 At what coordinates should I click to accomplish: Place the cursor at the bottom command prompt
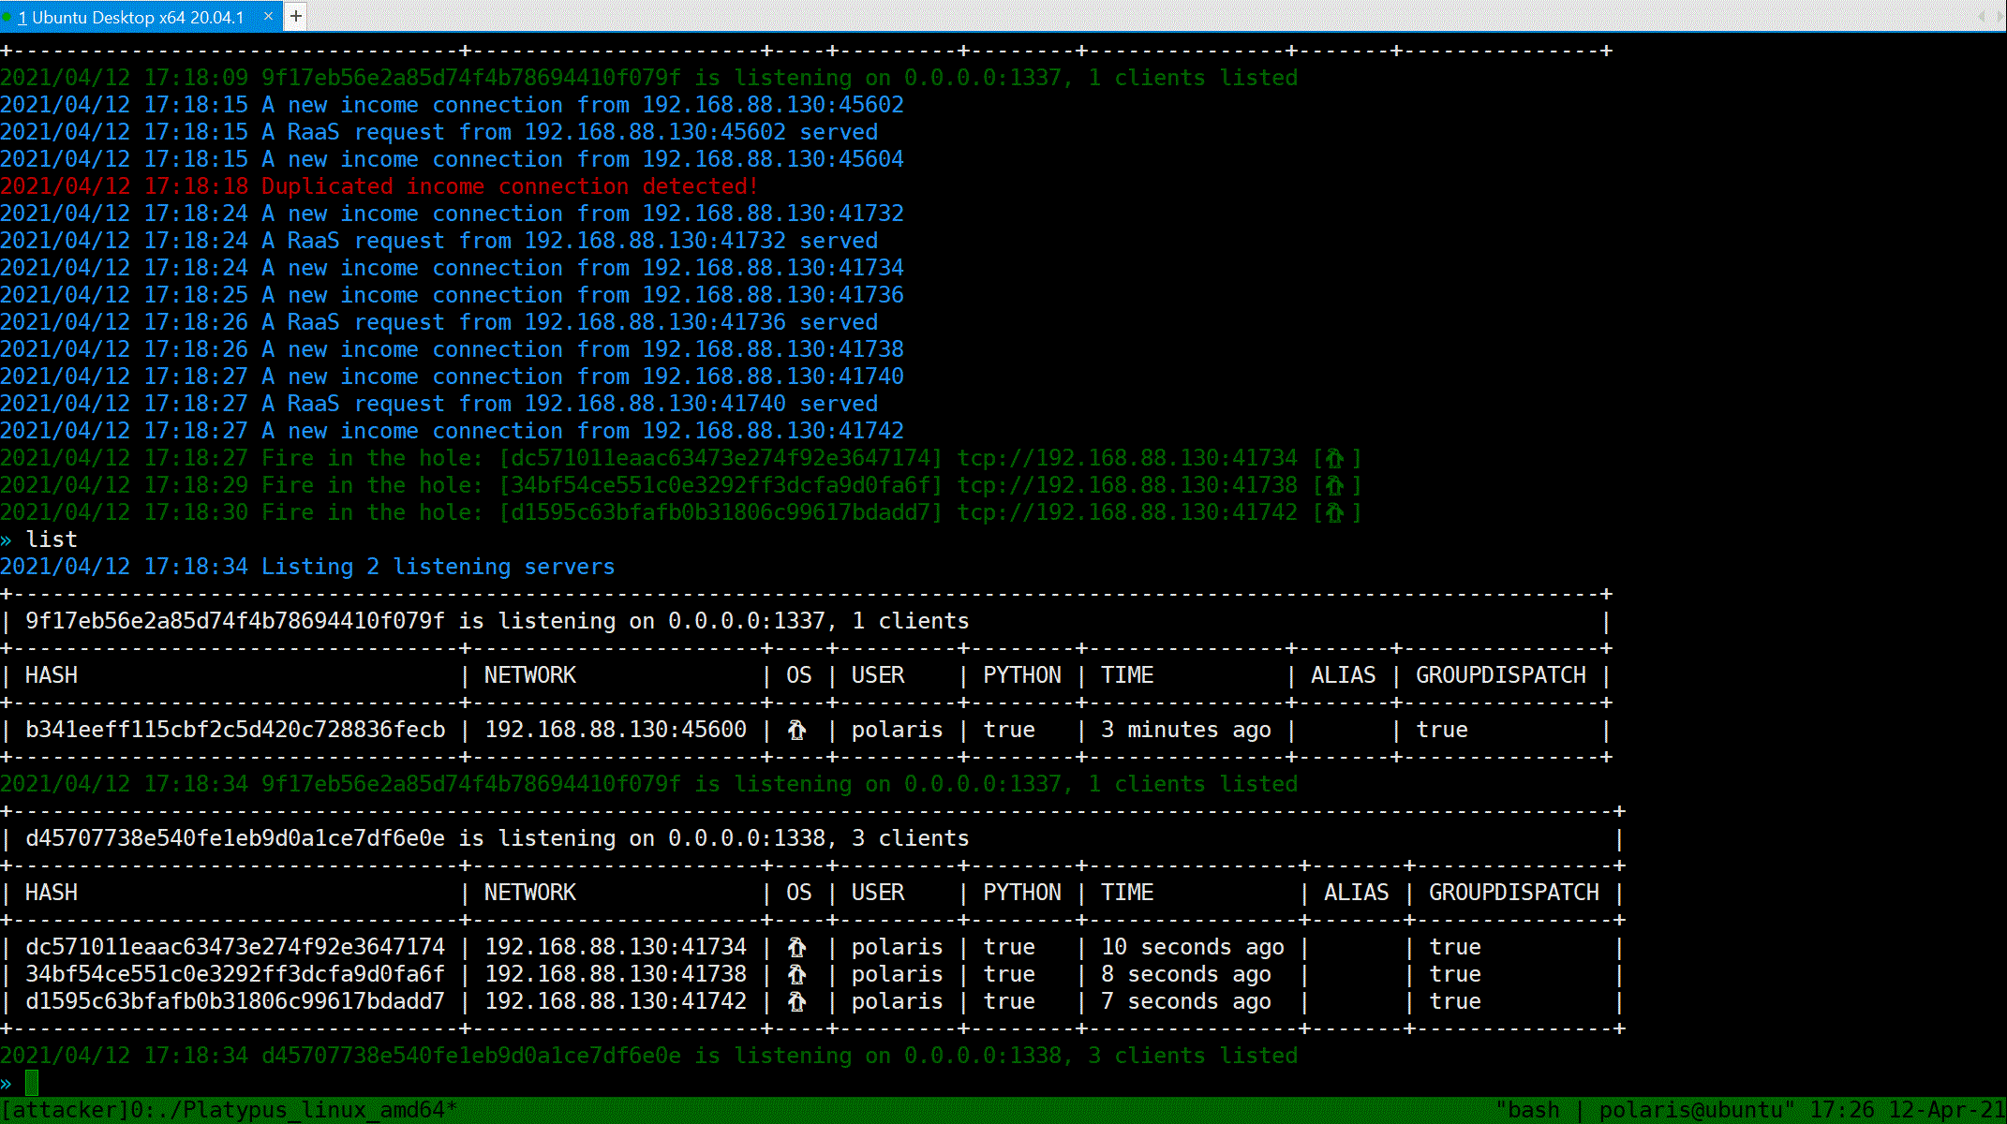(x=32, y=1083)
